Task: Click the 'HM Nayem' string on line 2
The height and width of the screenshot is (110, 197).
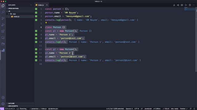Action: click(x=70, y=13)
